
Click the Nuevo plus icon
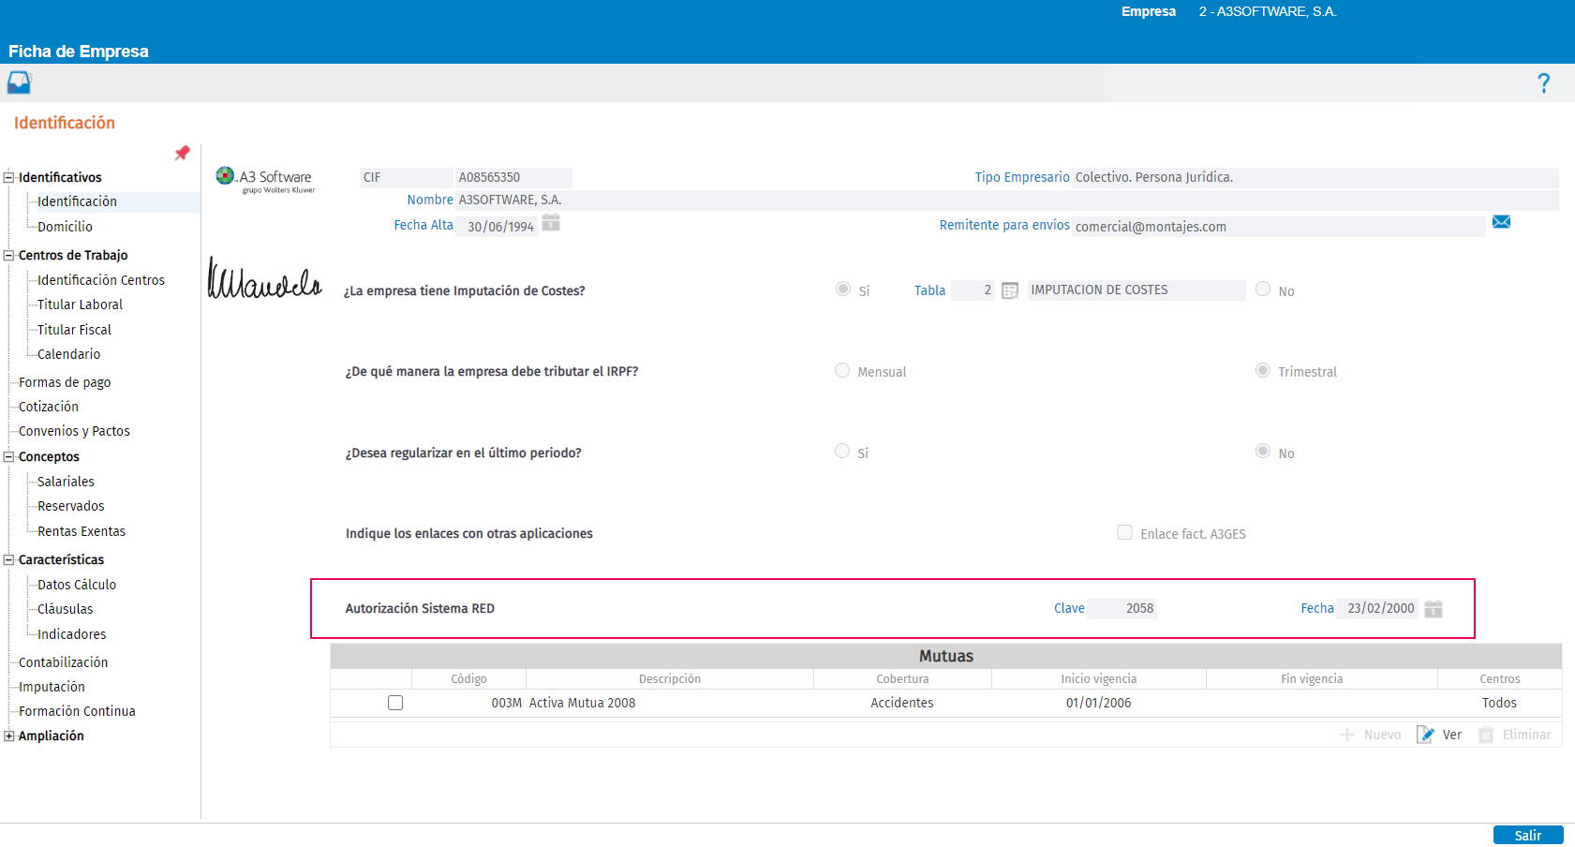click(1347, 735)
